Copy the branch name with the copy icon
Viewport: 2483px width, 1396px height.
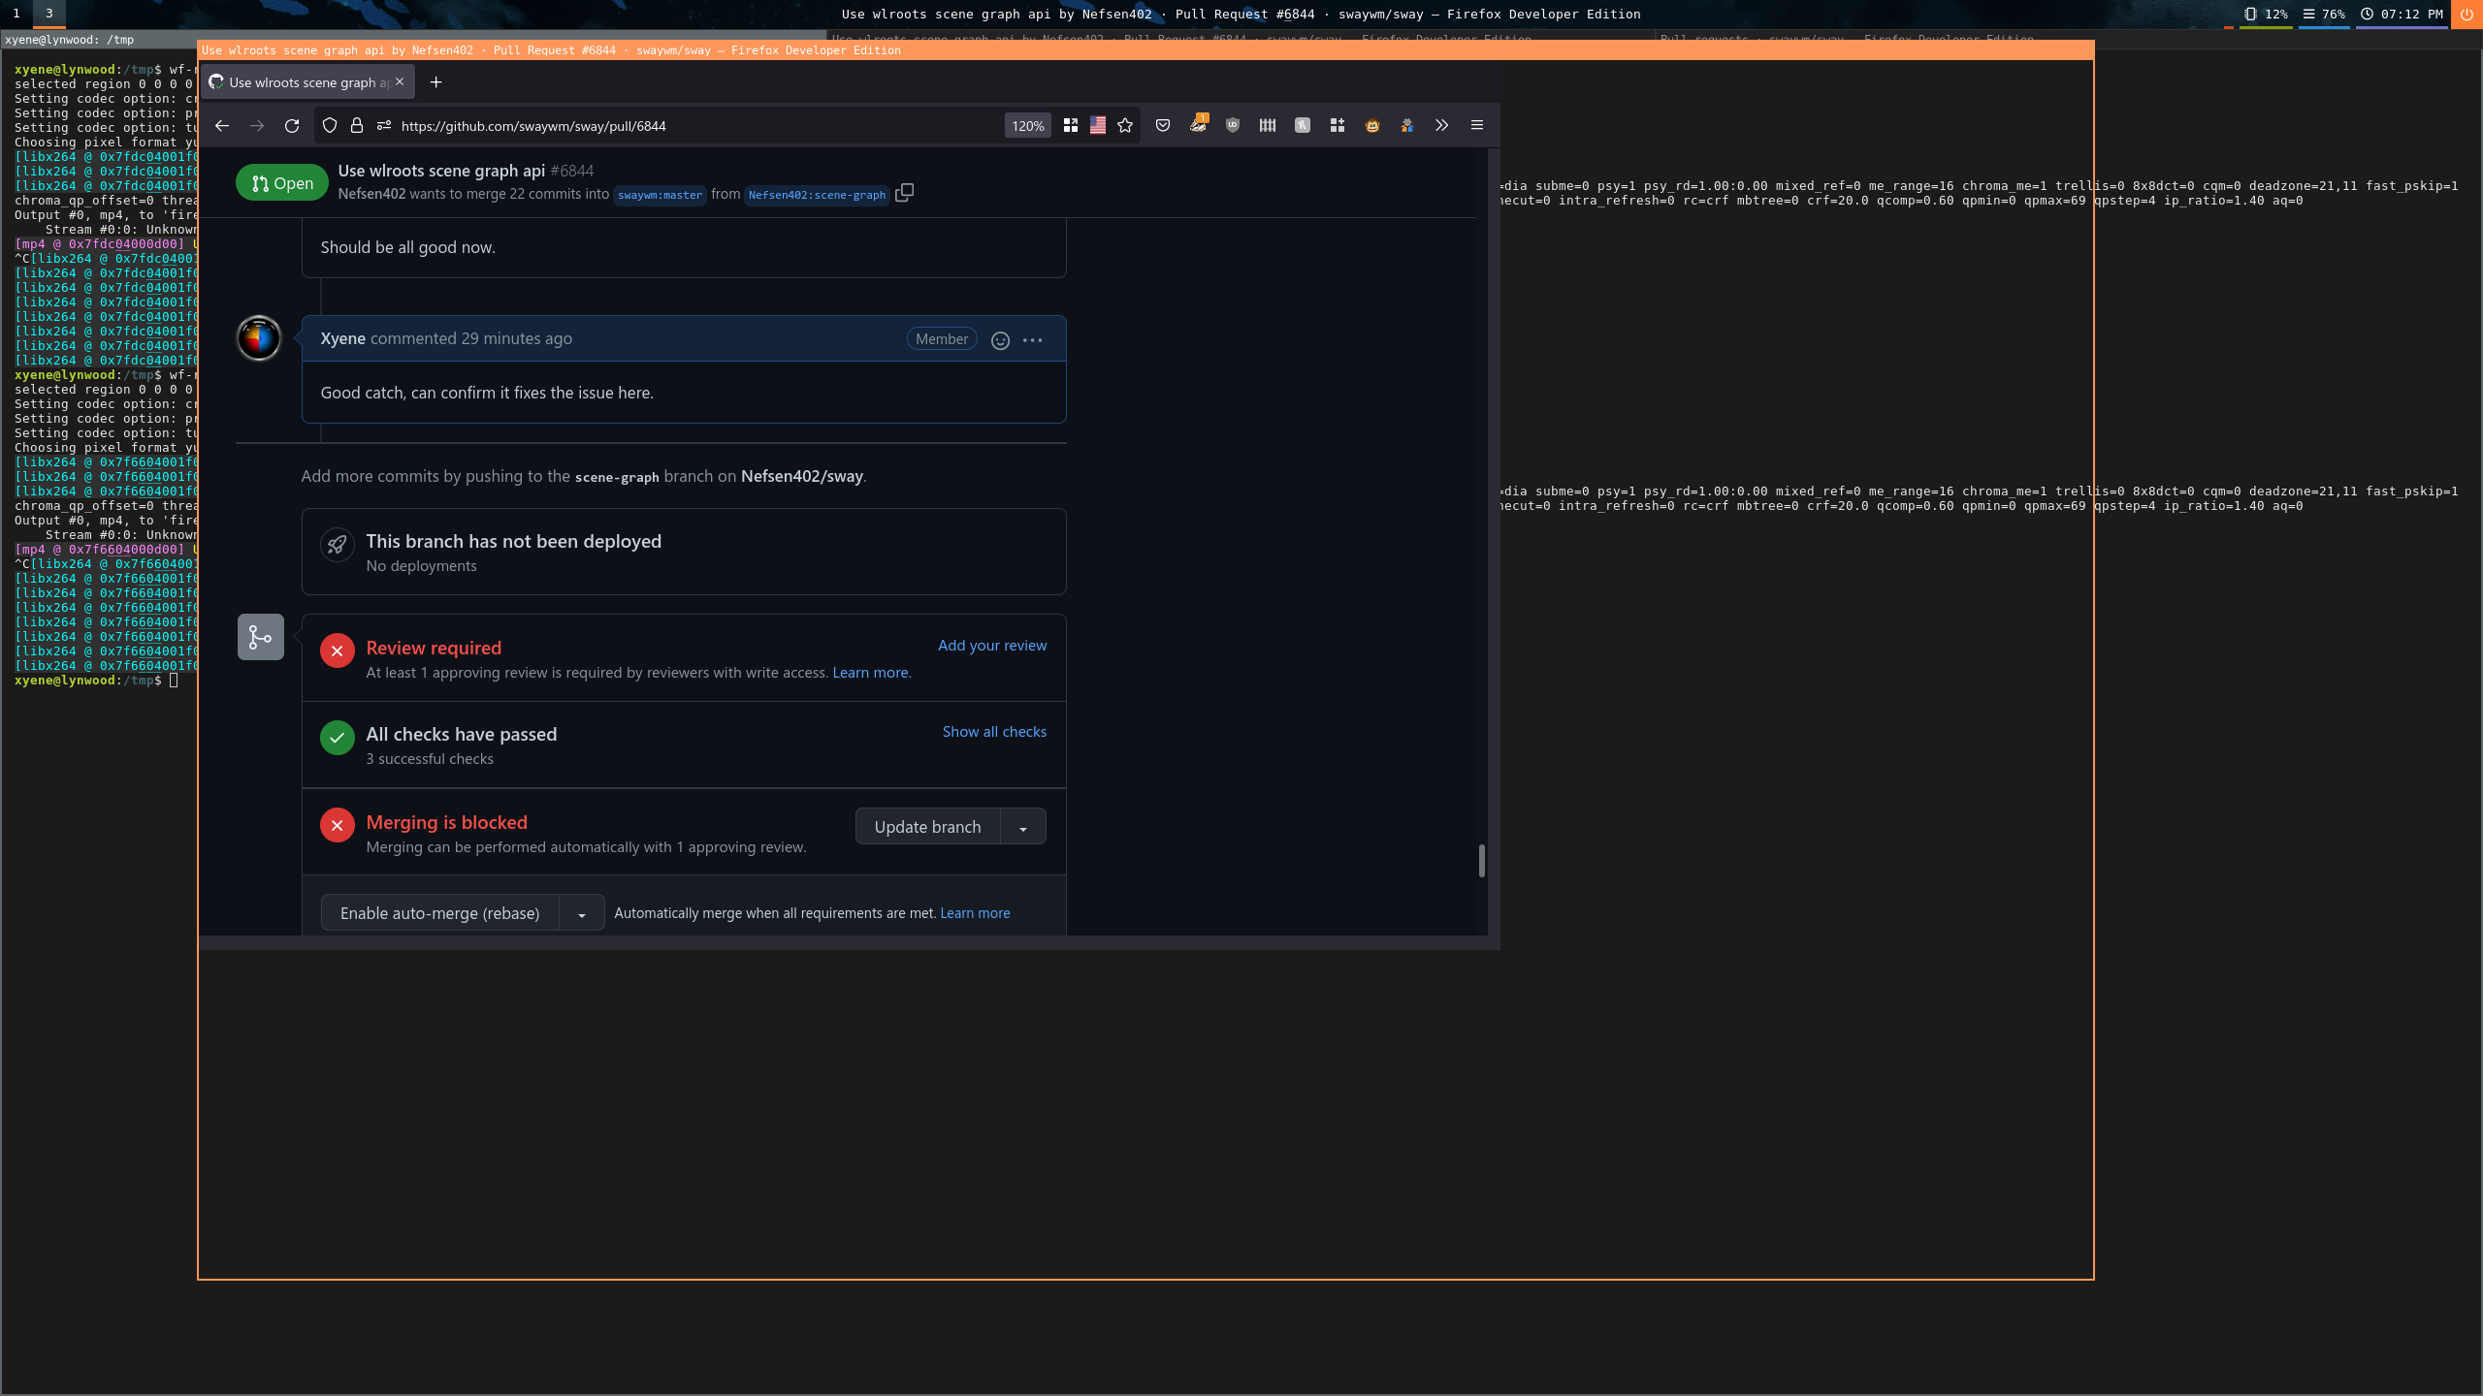point(904,193)
